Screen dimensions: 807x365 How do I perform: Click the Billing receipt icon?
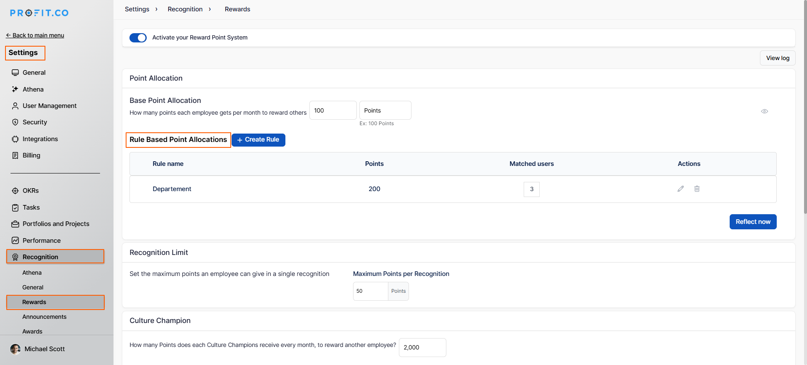tap(15, 155)
